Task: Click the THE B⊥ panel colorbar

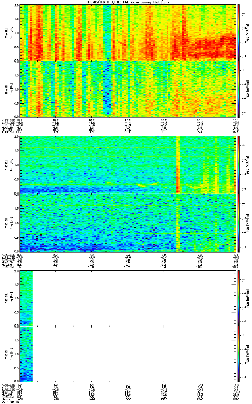Action: (239, 298)
